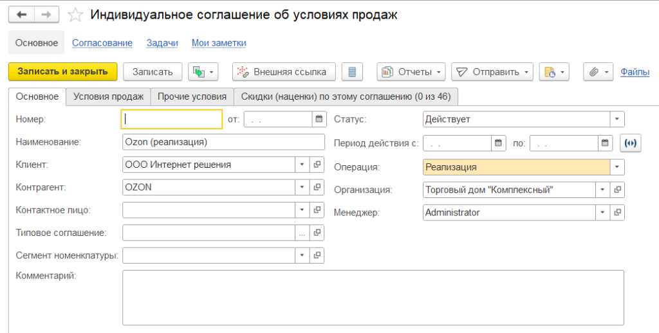This screenshot has height=333, width=659.
Task: Click the document structure icon button
Action: [351, 72]
